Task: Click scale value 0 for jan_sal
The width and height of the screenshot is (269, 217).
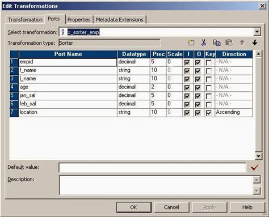Action: point(174,96)
